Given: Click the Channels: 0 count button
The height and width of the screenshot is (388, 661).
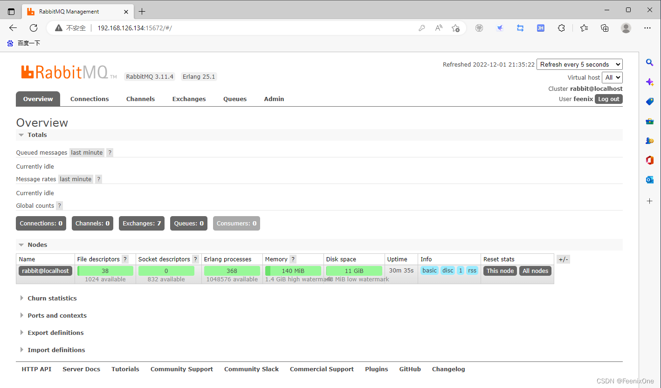Looking at the screenshot, I should (x=92, y=223).
